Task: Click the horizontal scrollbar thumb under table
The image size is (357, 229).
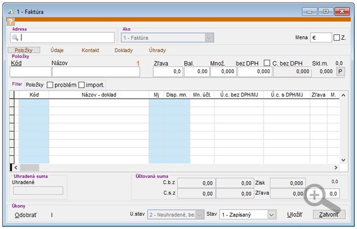Action: (30, 167)
